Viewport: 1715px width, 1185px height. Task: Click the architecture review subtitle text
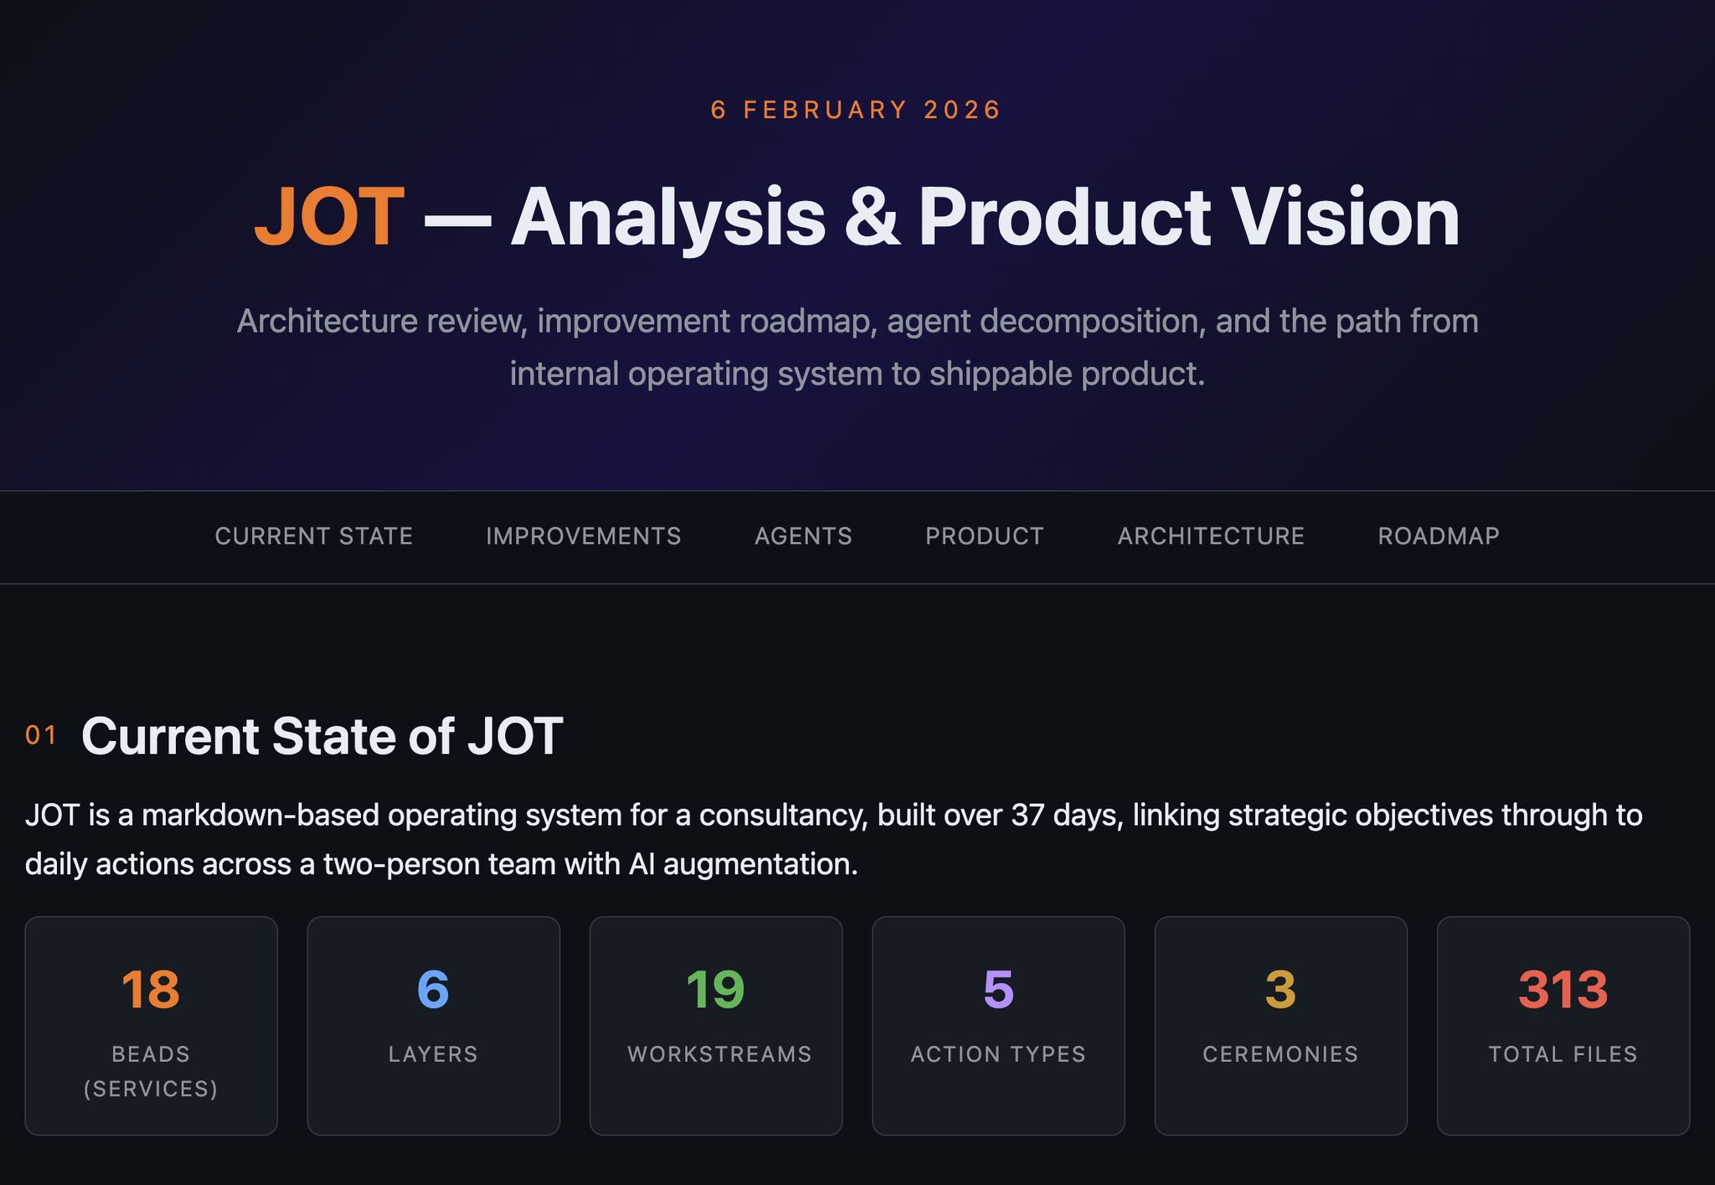coord(857,347)
